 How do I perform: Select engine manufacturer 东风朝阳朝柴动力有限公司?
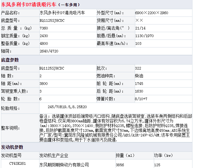click(64, 164)
